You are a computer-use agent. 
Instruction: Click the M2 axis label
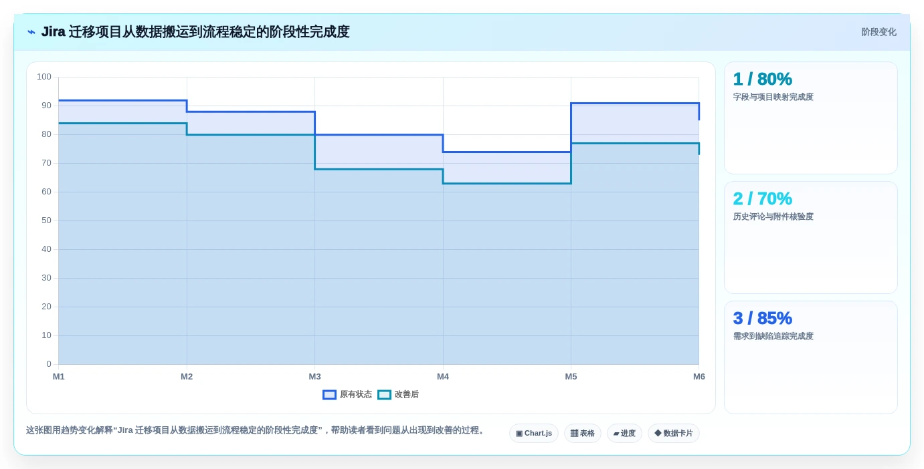click(187, 377)
